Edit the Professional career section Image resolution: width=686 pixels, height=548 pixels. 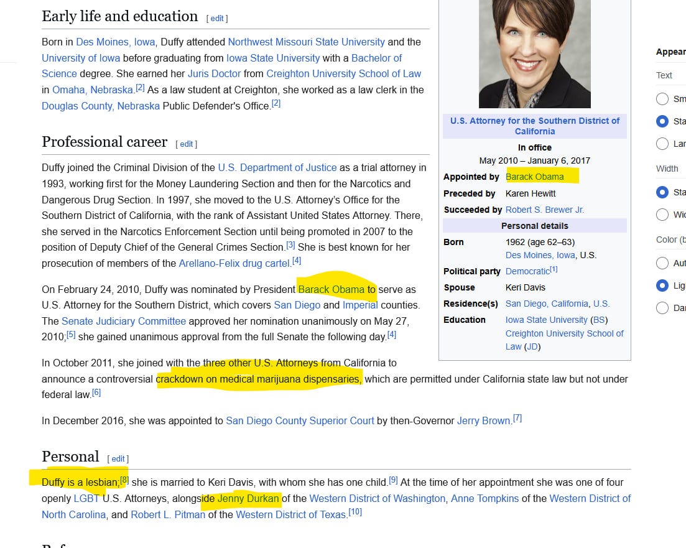(187, 144)
